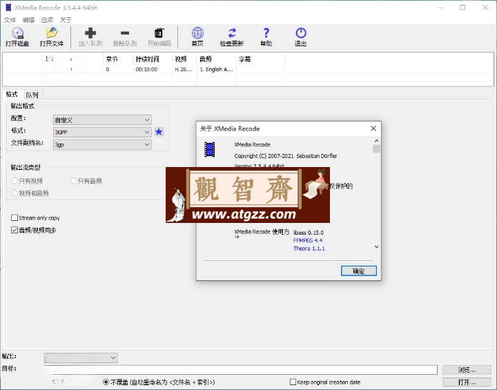Close the About XMedia Recode dialog

(x=373, y=128)
